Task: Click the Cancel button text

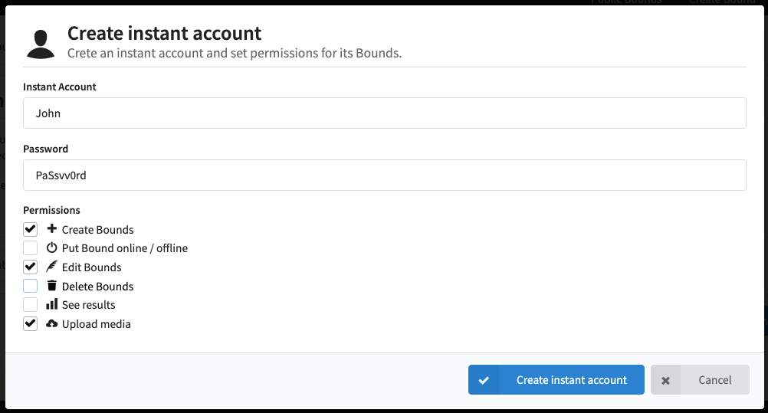Action: [x=714, y=380]
